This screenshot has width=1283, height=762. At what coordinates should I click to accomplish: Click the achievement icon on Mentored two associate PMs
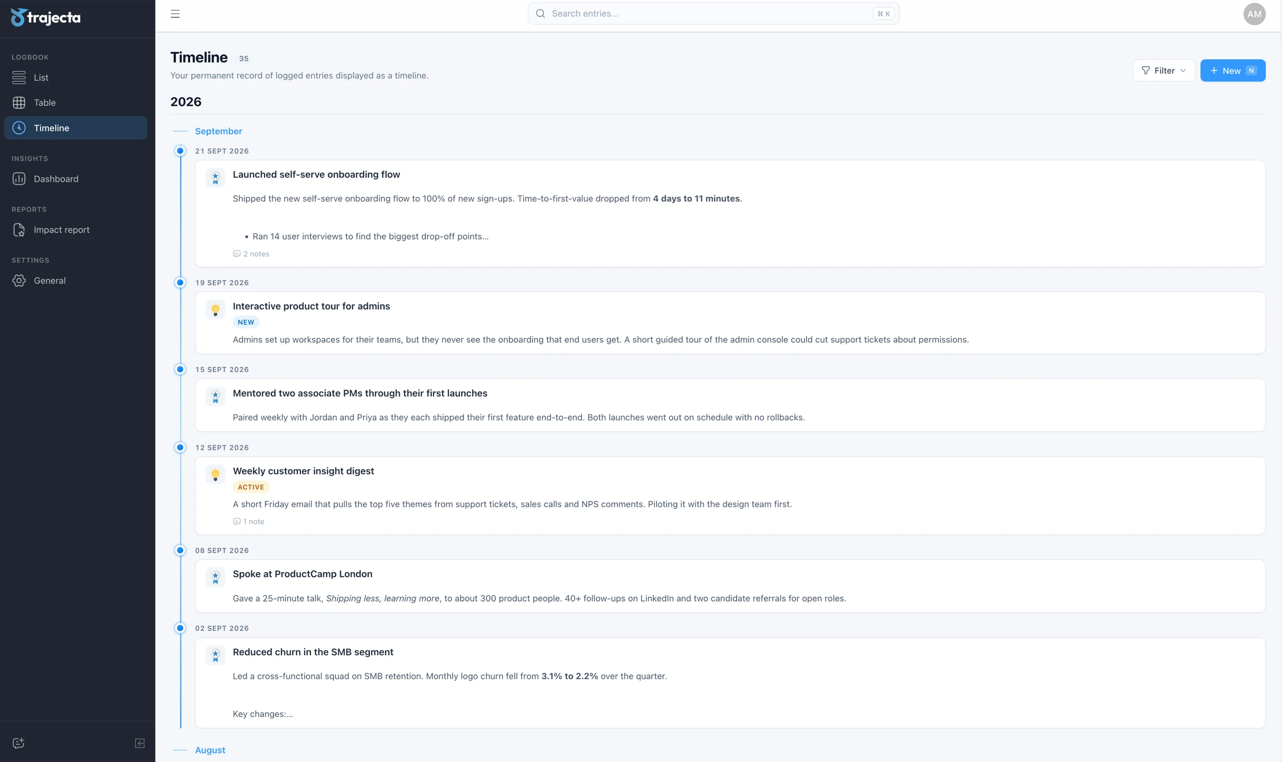215,396
